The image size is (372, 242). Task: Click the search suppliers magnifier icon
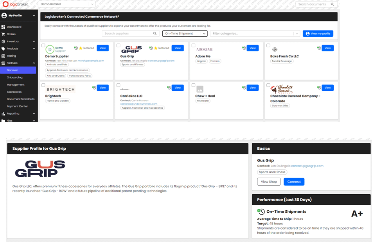(x=155, y=34)
